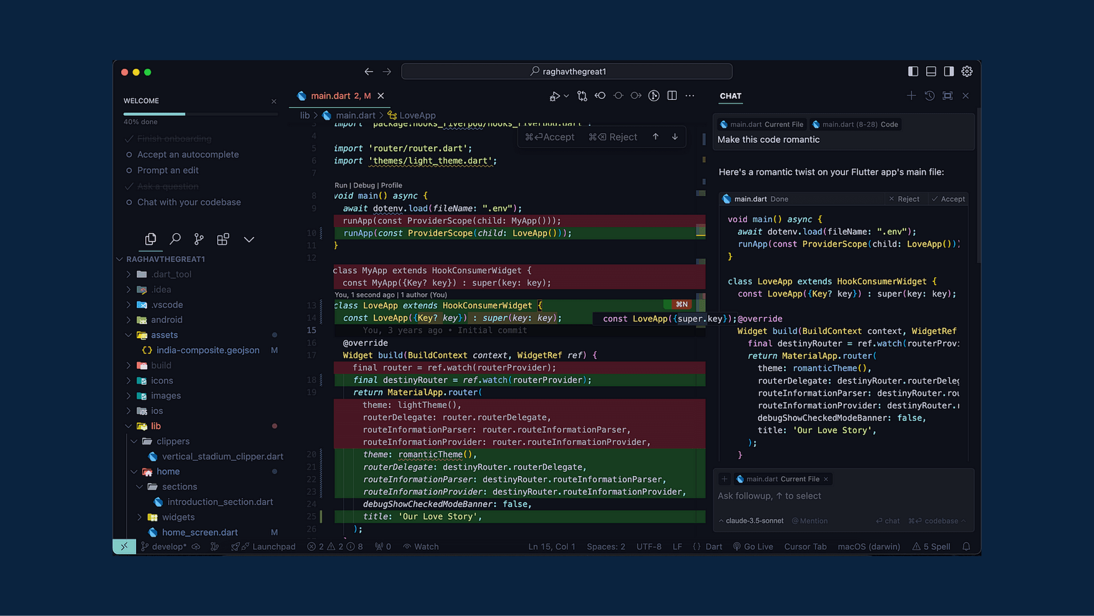Open the Extensions view icon

click(x=223, y=239)
